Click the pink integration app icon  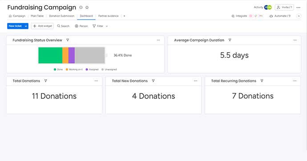pyautogui.click(x=250, y=16)
